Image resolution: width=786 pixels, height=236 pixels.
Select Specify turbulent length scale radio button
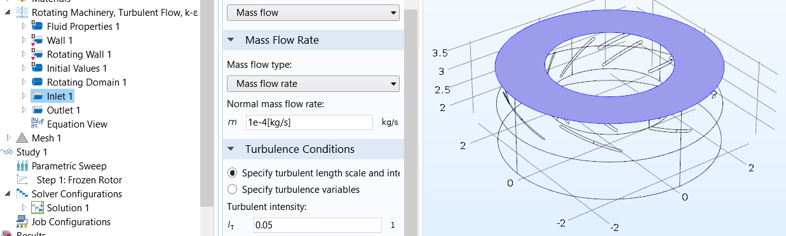click(232, 173)
